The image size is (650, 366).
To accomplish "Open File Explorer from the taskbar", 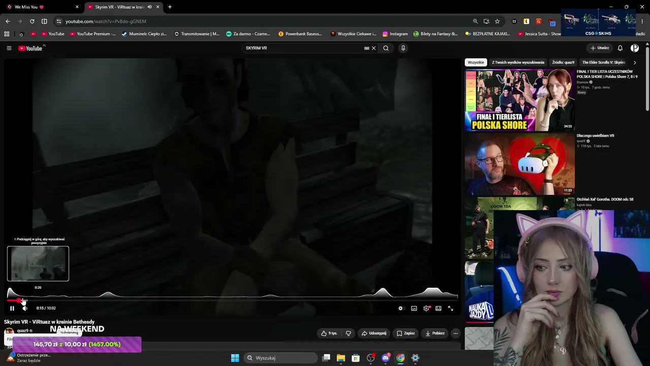I will (x=341, y=358).
